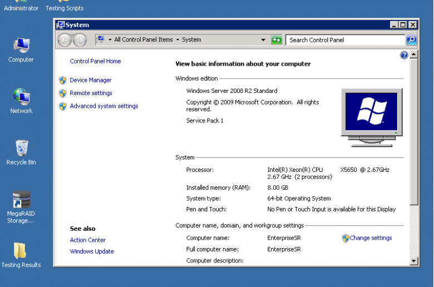Click shield icon beside Advanced system settings
The height and width of the screenshot is (287, 434).
(x=63, y=106)
